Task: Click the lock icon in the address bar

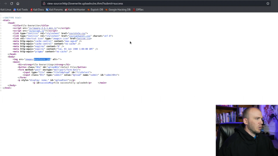Action: pyautogui.click(x=44, y=4)
